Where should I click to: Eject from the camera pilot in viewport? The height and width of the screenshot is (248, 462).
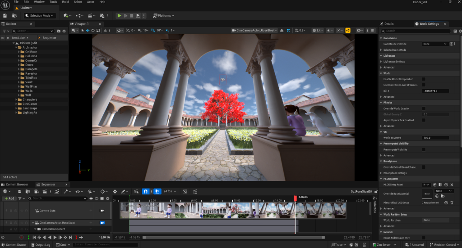(x=282, y=31)
